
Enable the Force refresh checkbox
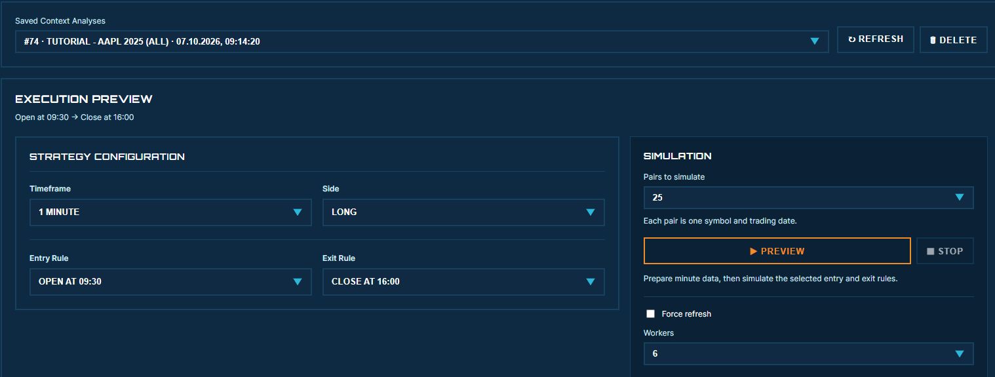[650, 314]
